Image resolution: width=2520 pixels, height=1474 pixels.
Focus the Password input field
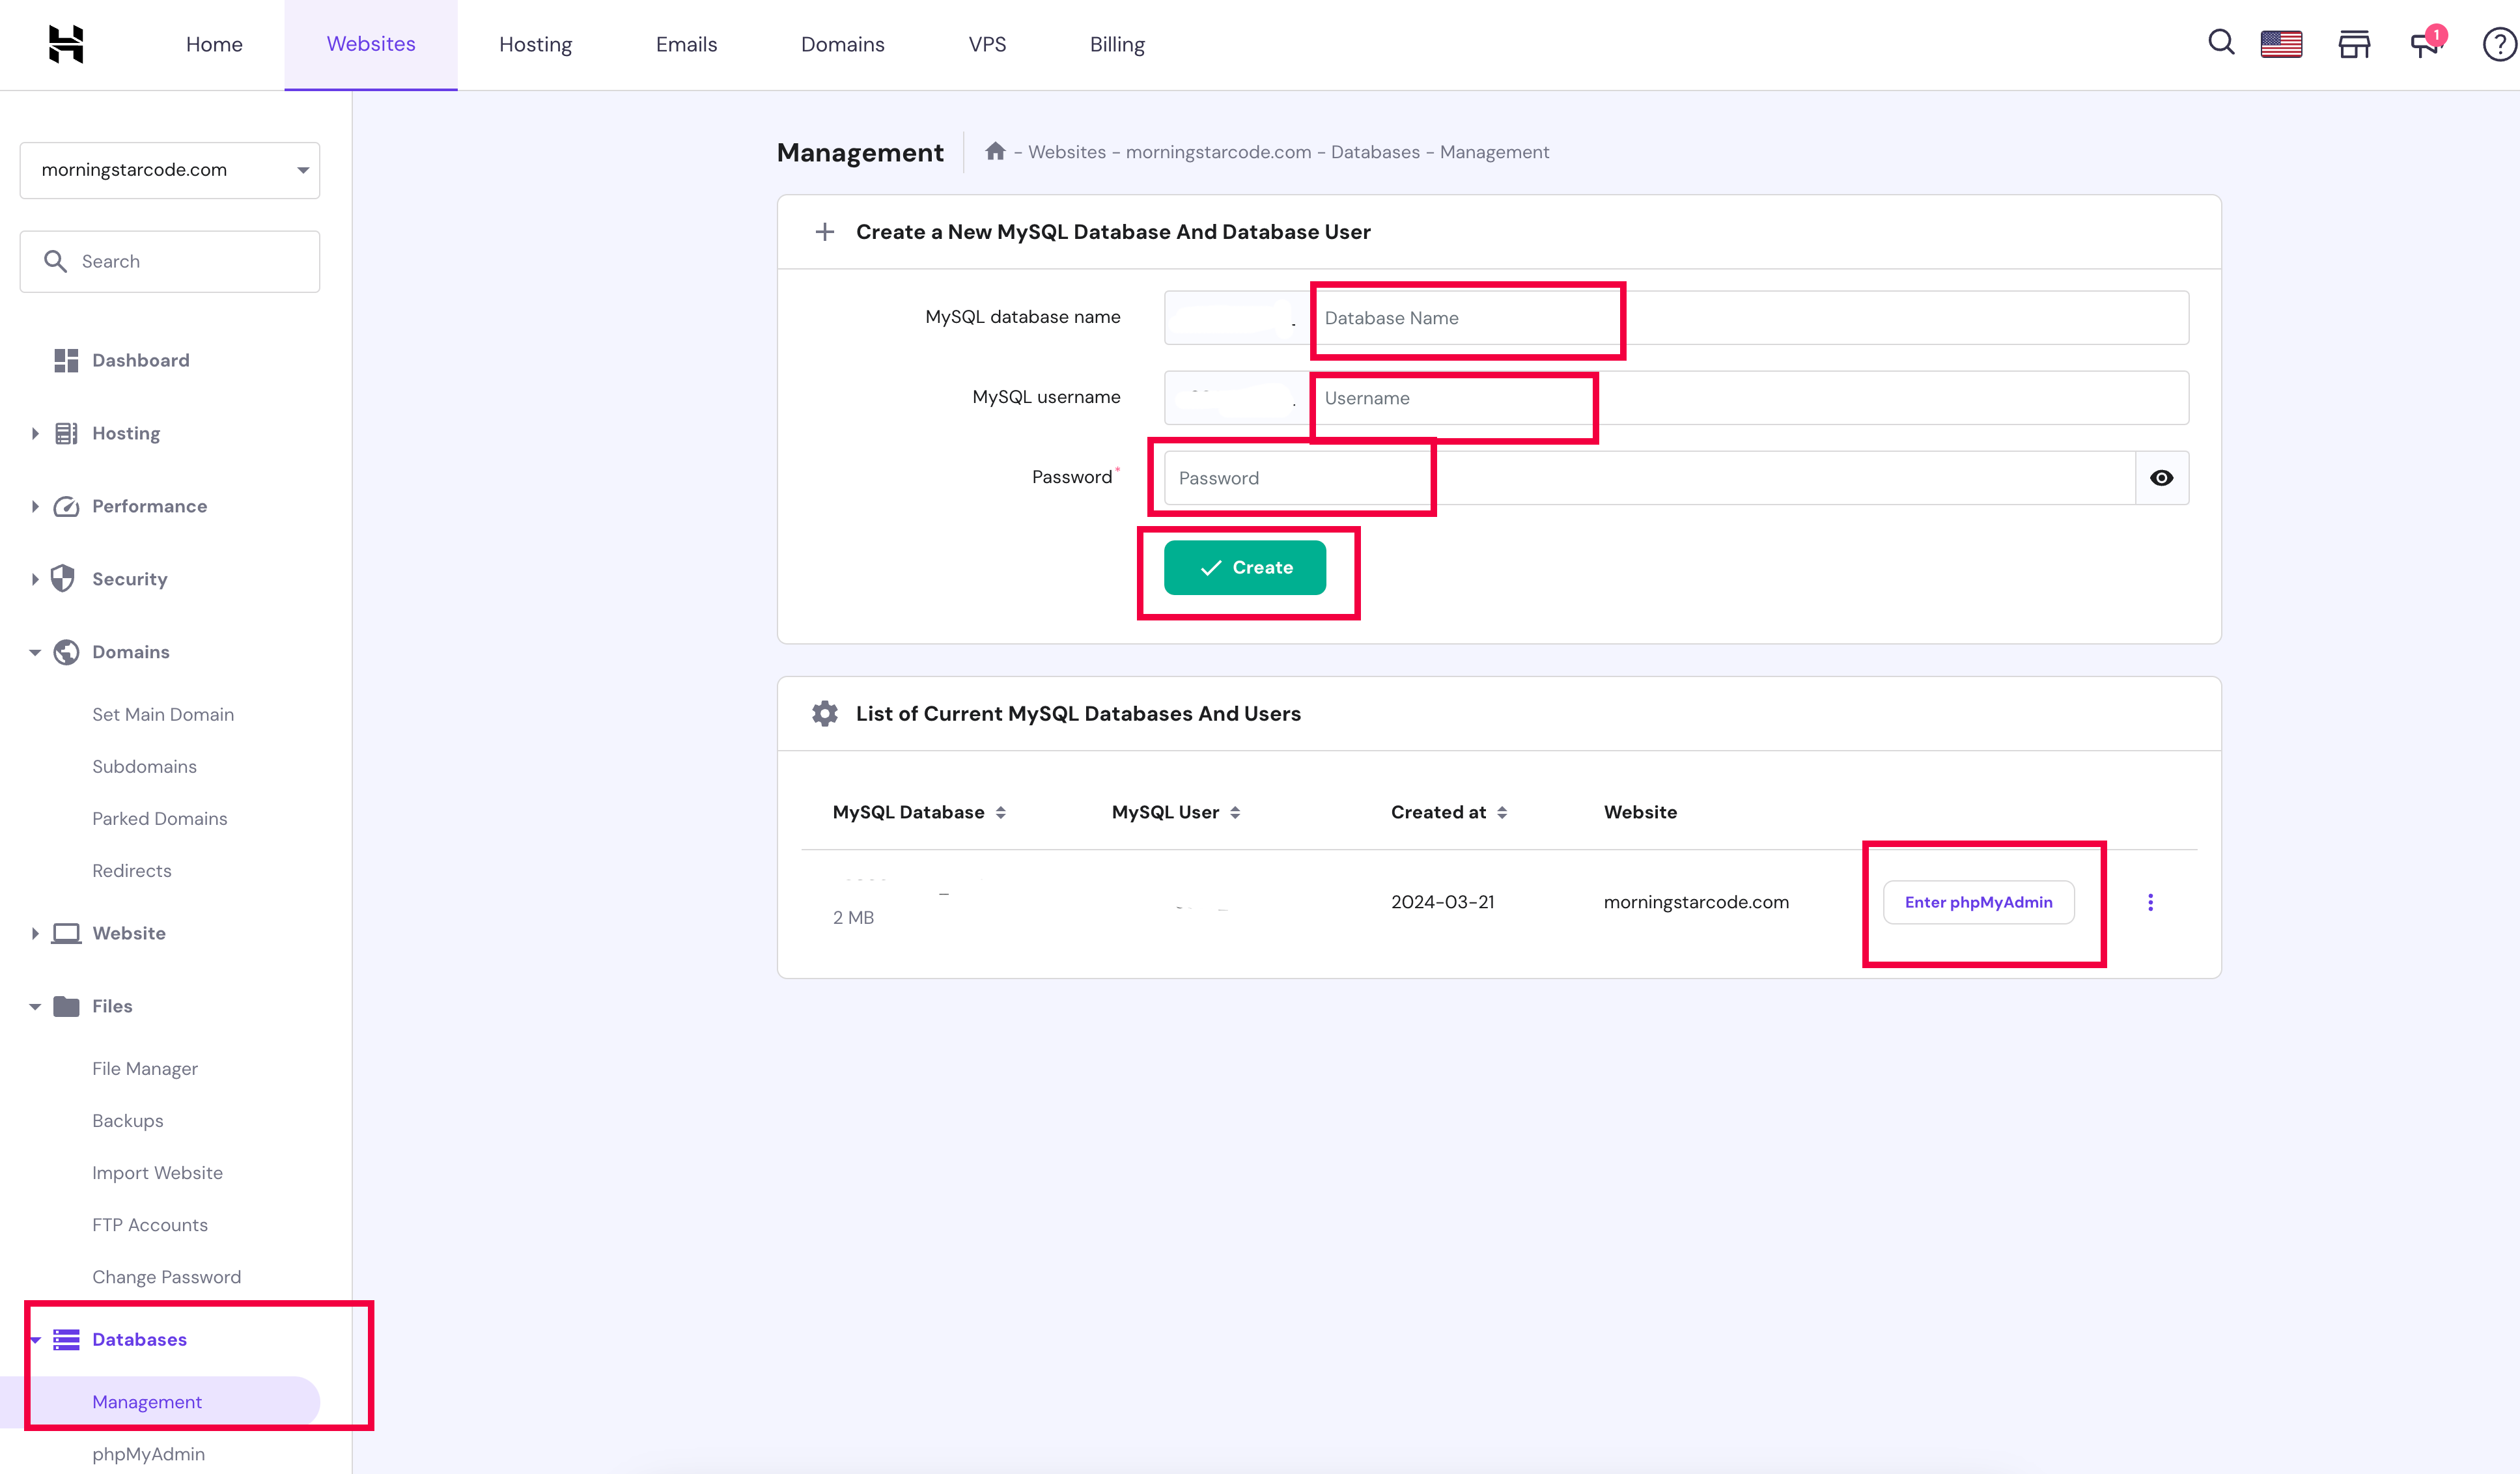click(x=1650, y=478)
